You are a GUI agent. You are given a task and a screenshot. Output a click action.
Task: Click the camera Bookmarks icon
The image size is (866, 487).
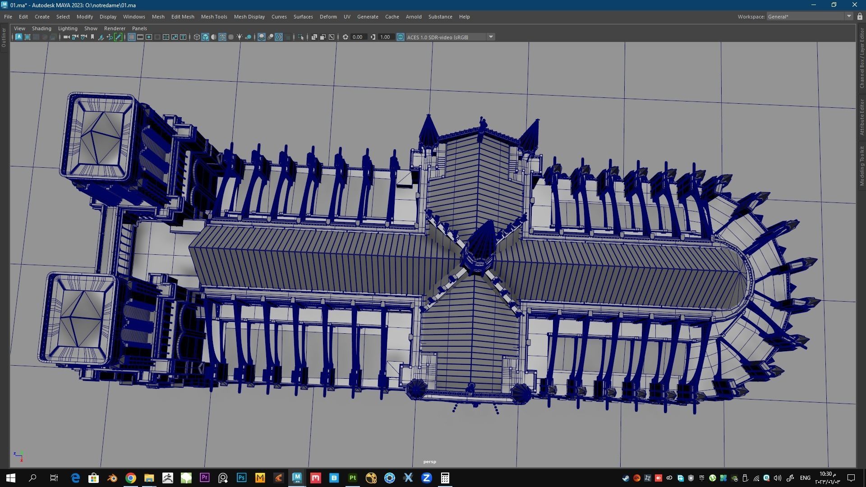pyautogui.click(x=92, y=37)
